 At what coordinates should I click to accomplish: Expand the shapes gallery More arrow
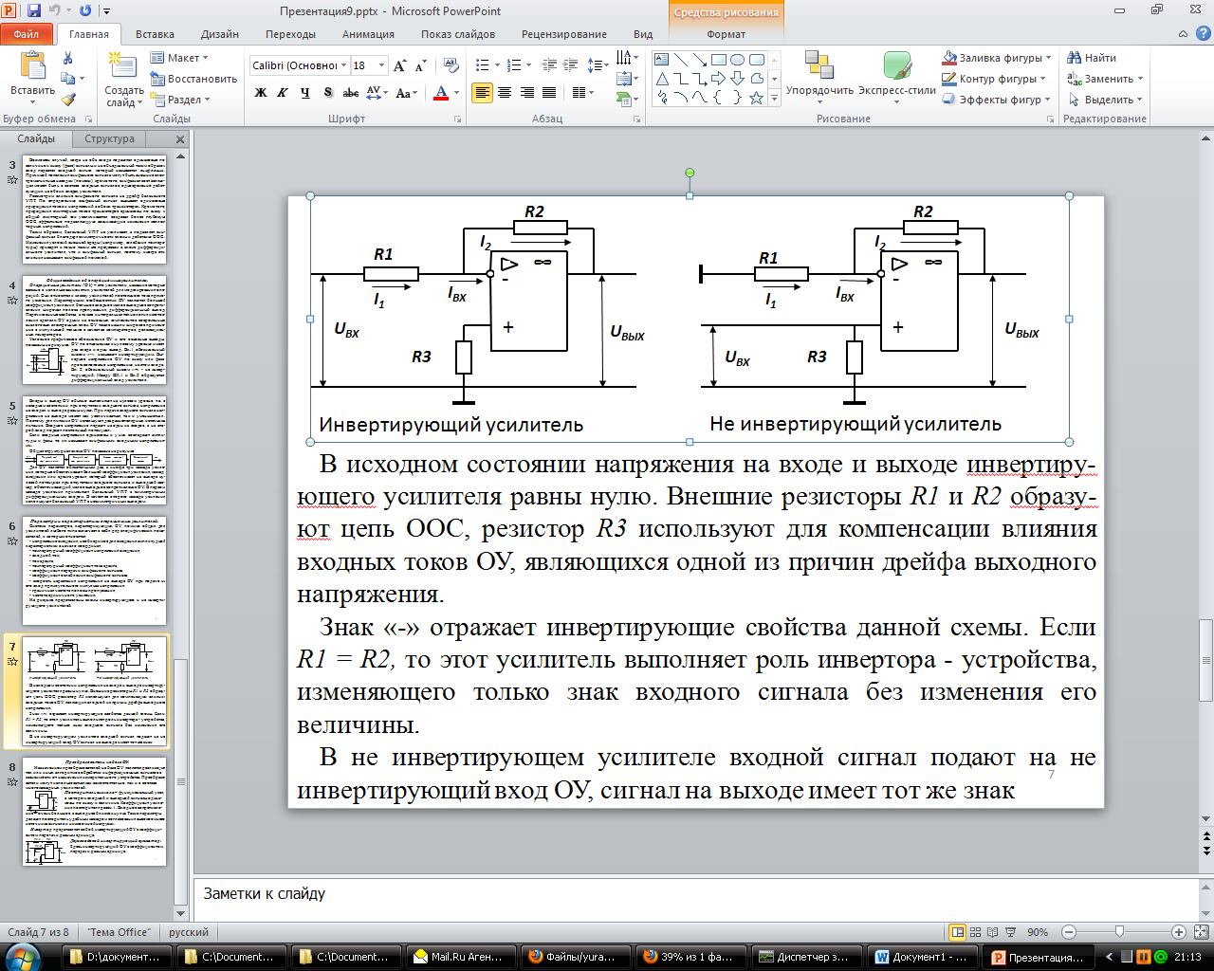[775, 99]
